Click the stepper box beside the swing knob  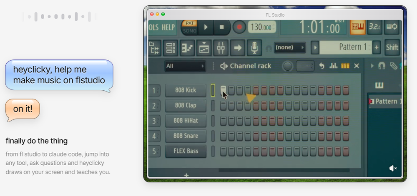click(305, 66)
